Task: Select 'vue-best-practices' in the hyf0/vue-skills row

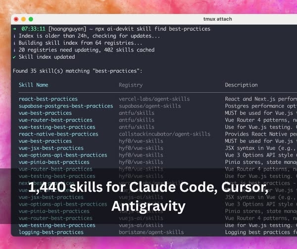Action: (x=45, y=141)
